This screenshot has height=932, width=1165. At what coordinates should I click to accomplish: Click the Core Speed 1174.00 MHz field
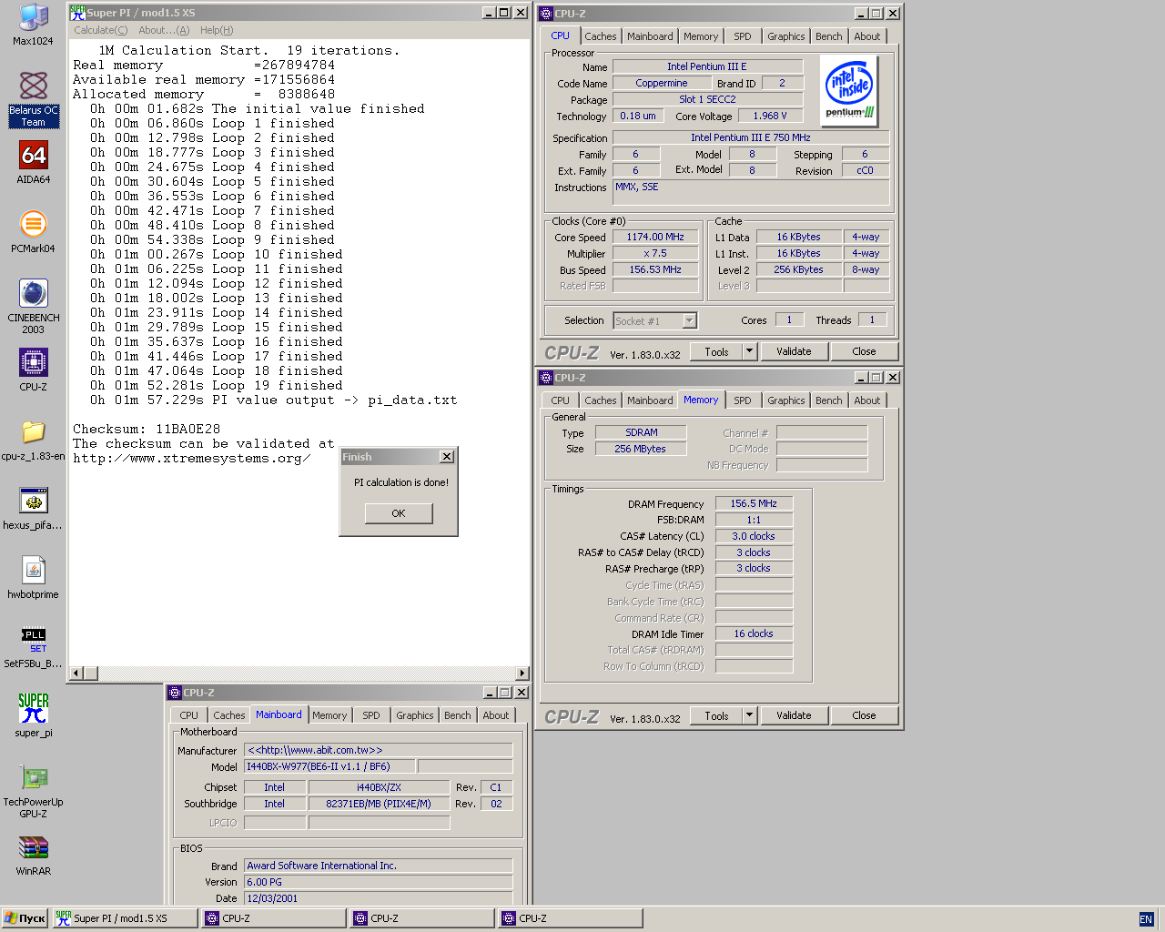[x=655, y=237]
